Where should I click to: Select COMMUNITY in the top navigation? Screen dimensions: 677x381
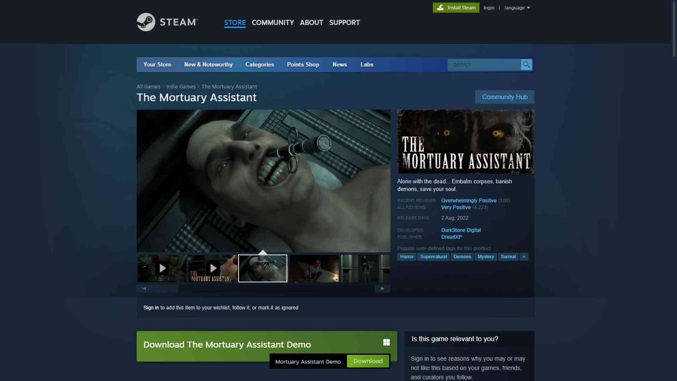272,22
